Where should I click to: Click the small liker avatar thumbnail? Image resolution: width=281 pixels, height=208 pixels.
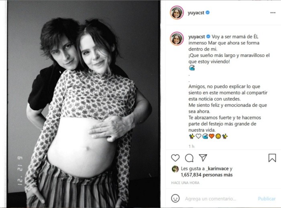click(x=175, y=169)
